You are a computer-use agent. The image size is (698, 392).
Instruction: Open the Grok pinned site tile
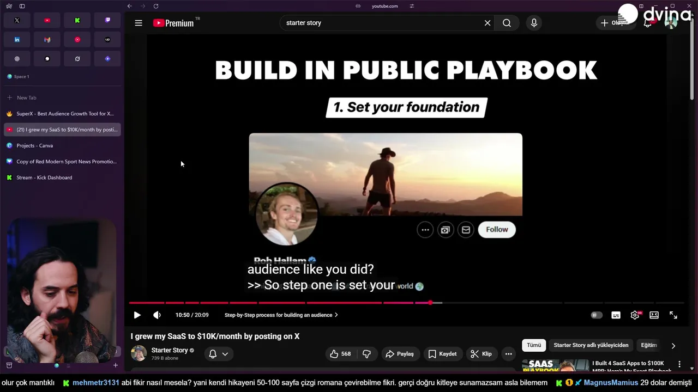(77, 59)
